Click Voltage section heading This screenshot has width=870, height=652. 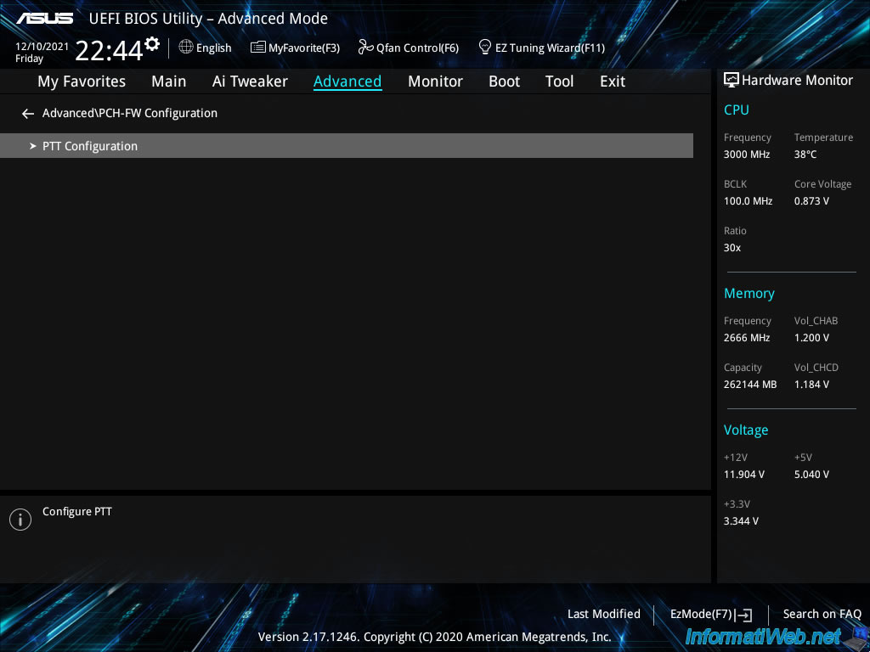point(746,430)
